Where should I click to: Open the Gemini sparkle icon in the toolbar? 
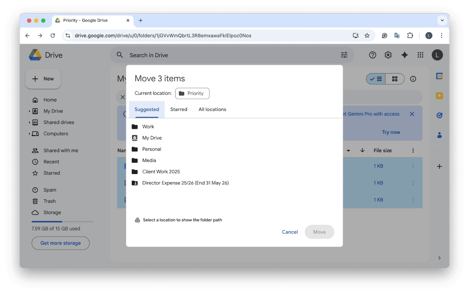pos(405,55)
